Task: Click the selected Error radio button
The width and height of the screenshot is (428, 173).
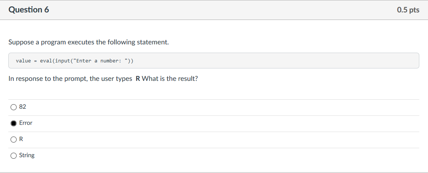Action: coord(13,123)
